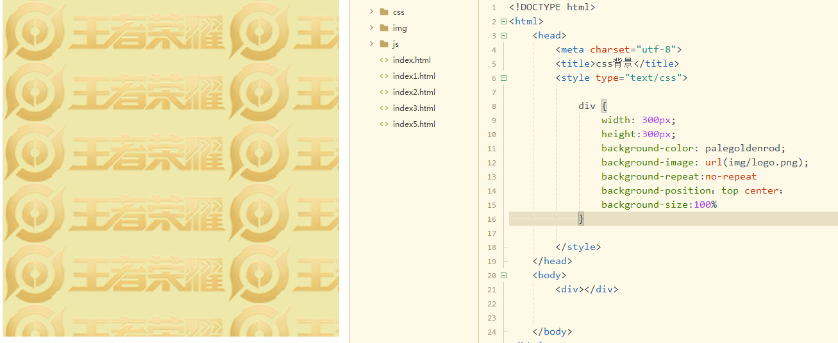This screenshot has height=343, width=838.
Task: Click the closing </style> tag text
Action: [x=578, y=247]
